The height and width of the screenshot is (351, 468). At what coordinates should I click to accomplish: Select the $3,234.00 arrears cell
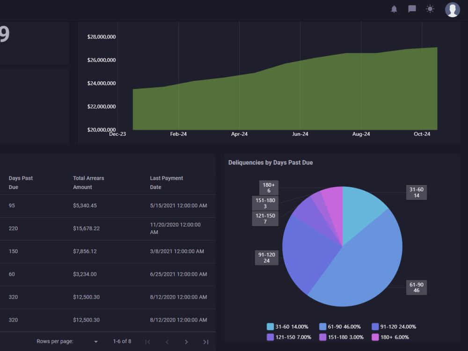point(85,274)
